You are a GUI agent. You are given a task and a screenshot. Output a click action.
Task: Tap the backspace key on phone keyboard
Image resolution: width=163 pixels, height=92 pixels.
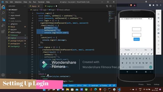point(151,63)
